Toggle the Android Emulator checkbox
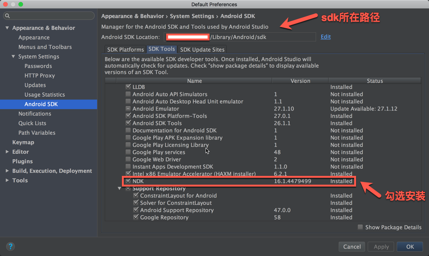429x256 pixels. 128,108
